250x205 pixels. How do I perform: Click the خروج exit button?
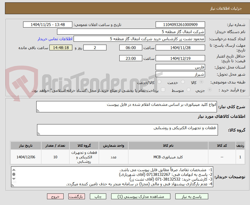click(55, 196)
